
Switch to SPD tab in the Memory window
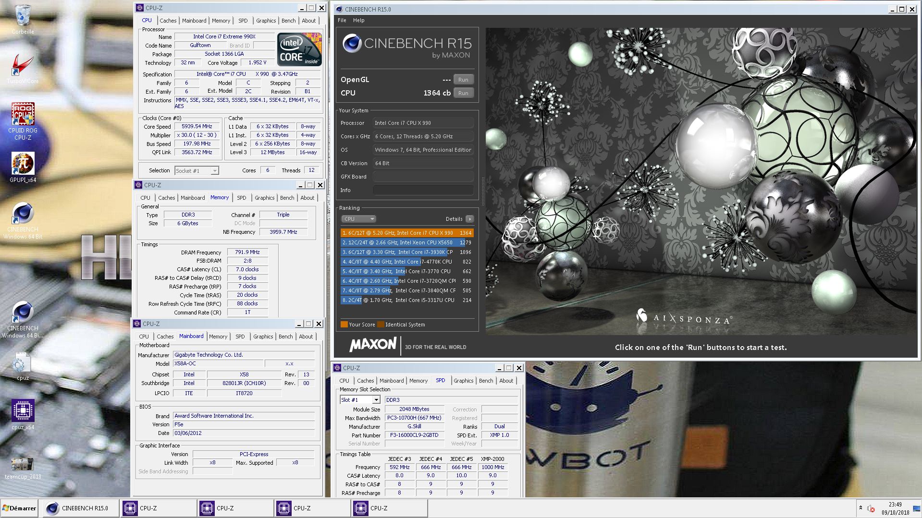(242, 198)
